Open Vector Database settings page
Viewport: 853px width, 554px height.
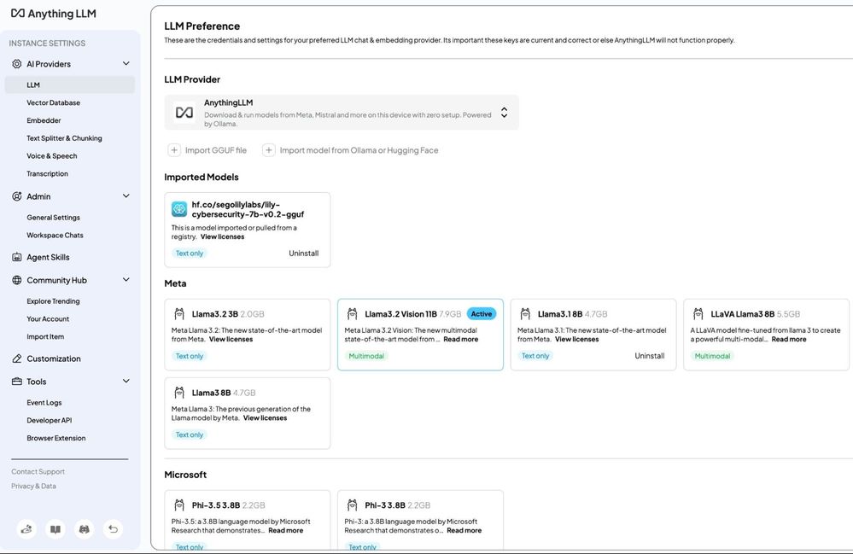[53, 102]
